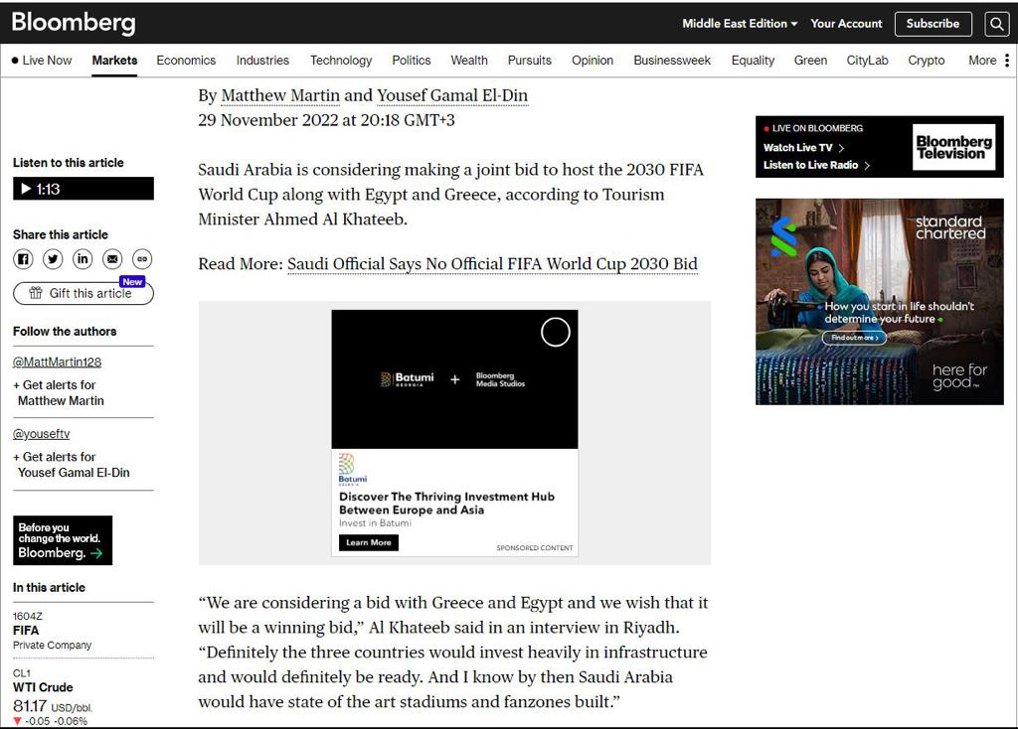Open author Yousef Gamal El-Din's byline link
The width and height of the screenshot is (1018, 729).
point(452,95)
